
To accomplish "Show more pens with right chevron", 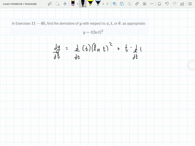I will (x=103, y=4).
